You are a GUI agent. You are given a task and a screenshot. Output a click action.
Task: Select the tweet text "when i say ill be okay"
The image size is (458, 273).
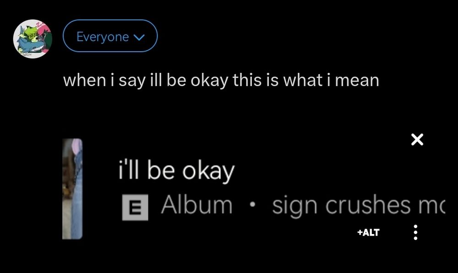[x=222, y=79]
